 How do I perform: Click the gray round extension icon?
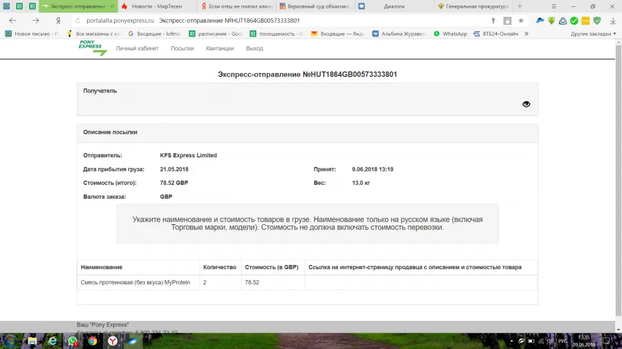tap(563, 21)
